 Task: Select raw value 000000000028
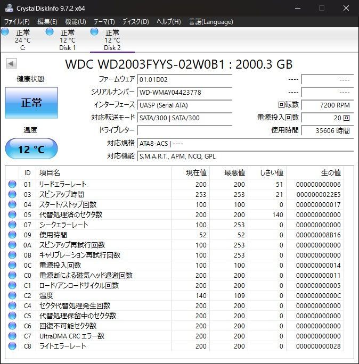[x=319, y=346]
